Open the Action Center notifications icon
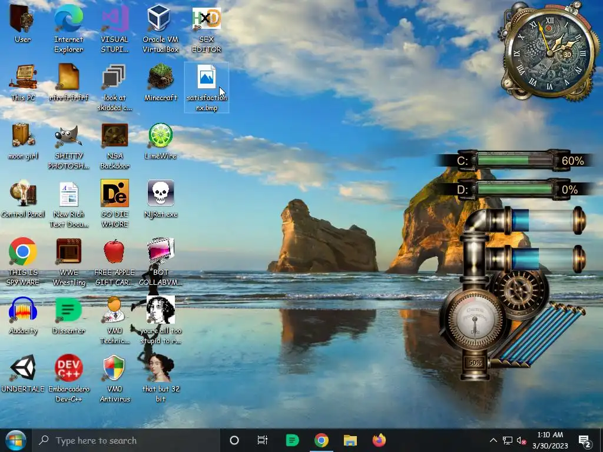The image size is (603, 452). point(585,441)
